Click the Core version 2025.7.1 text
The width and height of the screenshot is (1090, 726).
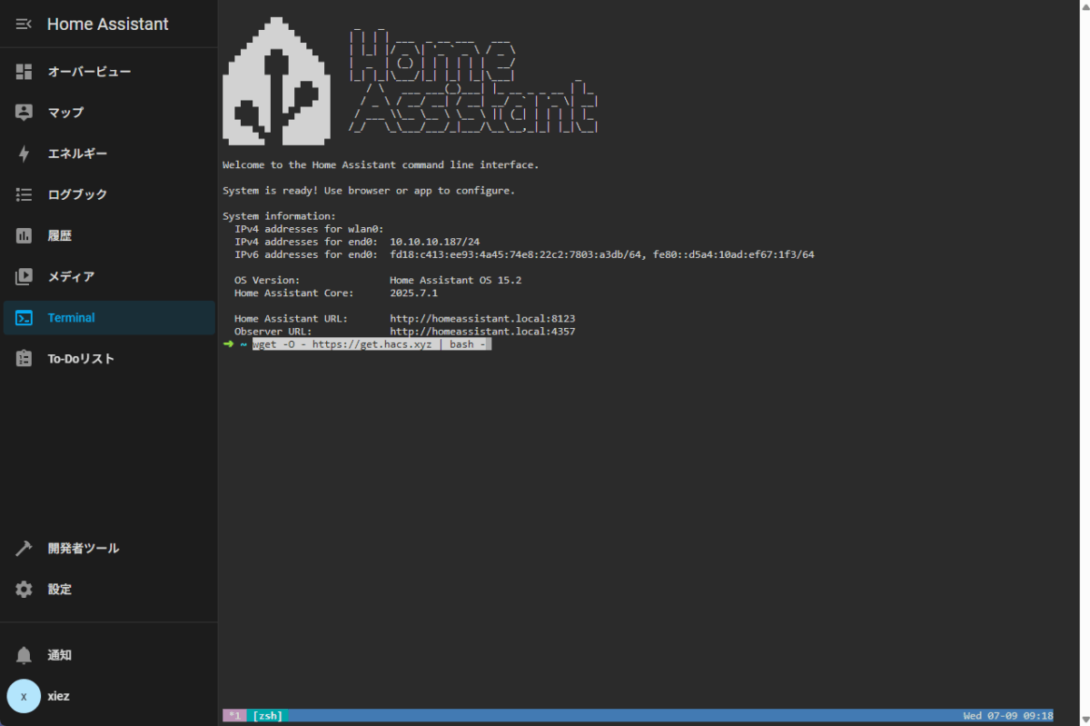pyautogui.click(x=413, y=293)
